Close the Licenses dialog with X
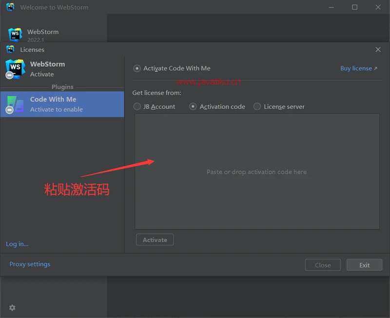The image size is (390, 318). [378, 50]
